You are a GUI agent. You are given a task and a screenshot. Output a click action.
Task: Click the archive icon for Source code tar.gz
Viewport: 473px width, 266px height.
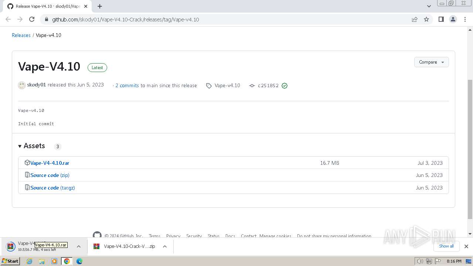tap(27, 187)
